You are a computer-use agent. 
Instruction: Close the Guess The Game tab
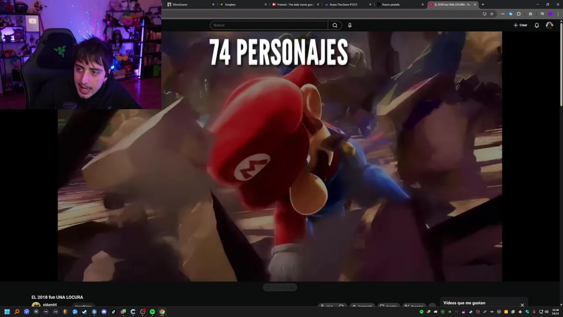point(370,4)
